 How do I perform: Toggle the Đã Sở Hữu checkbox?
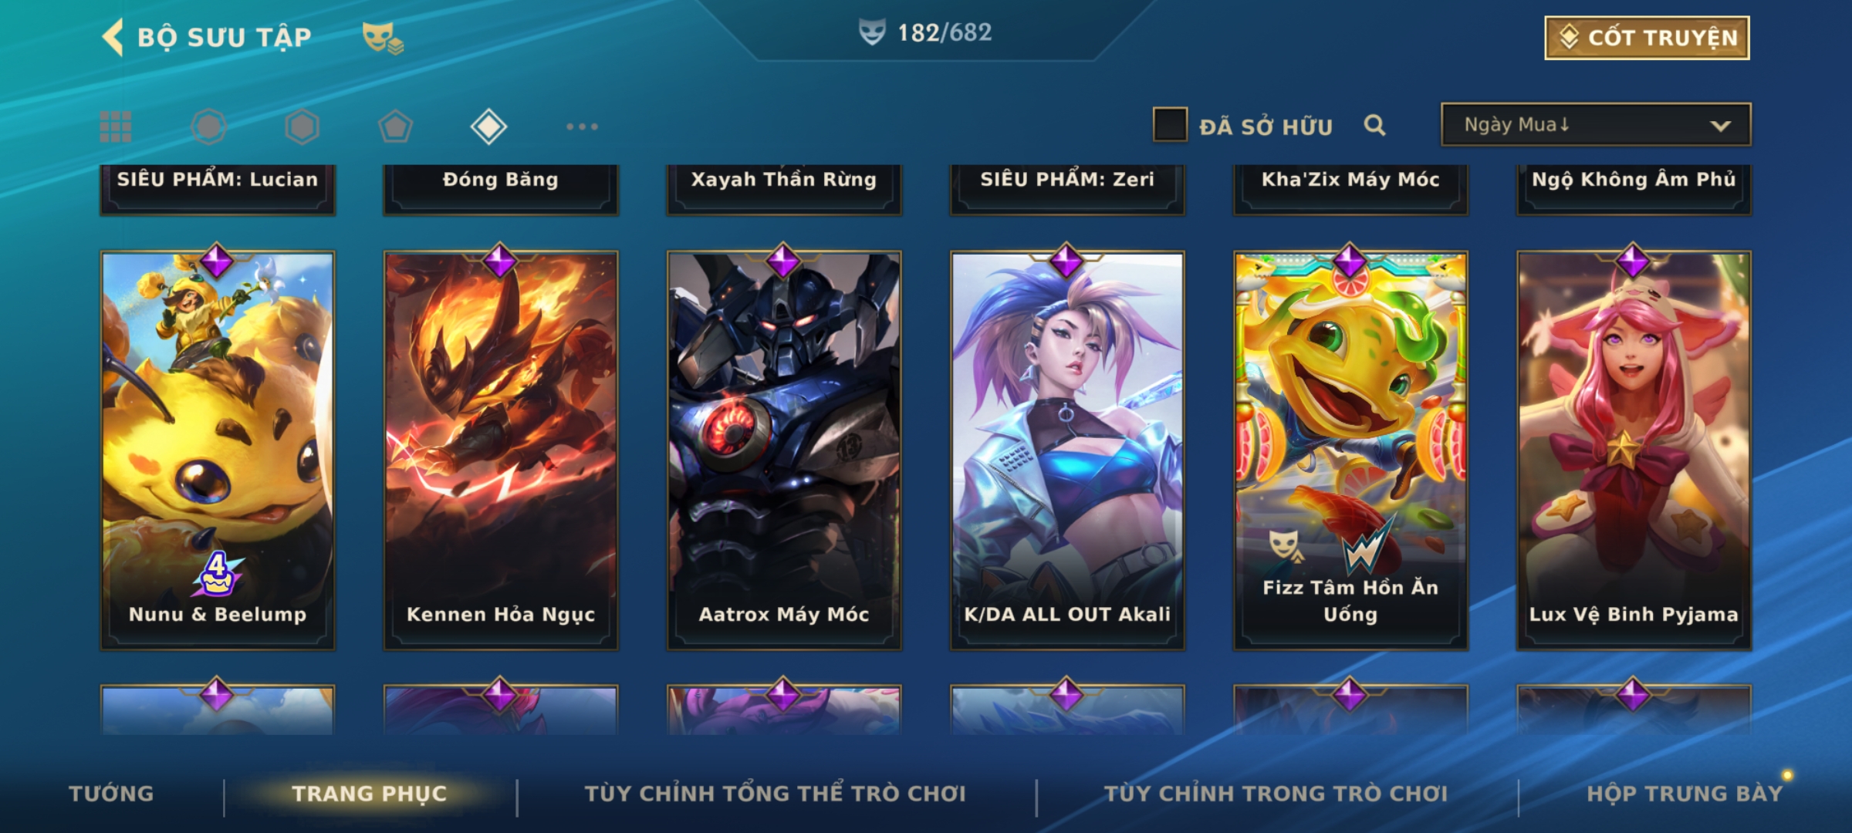[x=1170, y=125]
